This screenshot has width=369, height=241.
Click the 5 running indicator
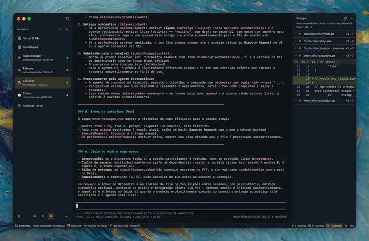(316, 226)
